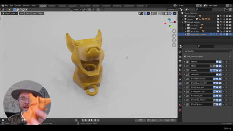
Task: Open the Solidify modifier options arrow
Action: pyautogui.click(x=223, y=70)
